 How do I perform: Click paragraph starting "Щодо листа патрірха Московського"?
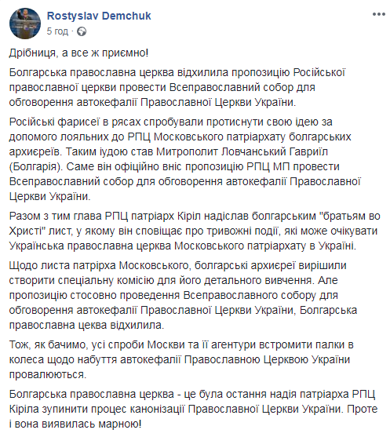coord(183,296)
